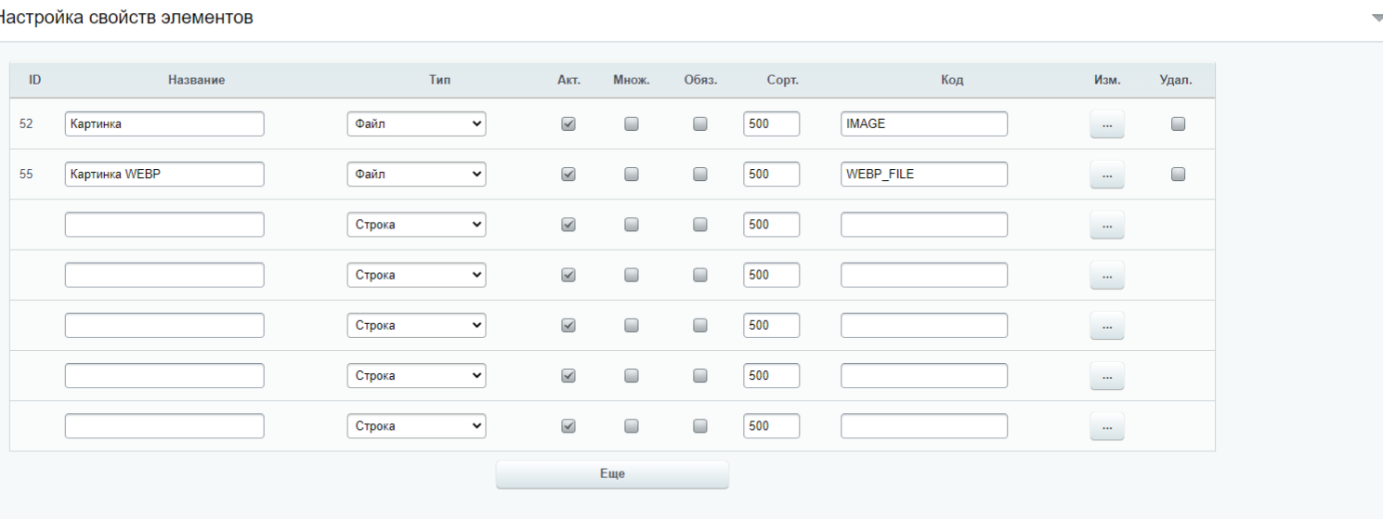Viewport: 1383px width, 519px height.
Task: Click the Сорт. column header
Action: (782, 81)
